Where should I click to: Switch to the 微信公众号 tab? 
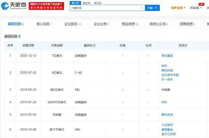tap(159, 24)
